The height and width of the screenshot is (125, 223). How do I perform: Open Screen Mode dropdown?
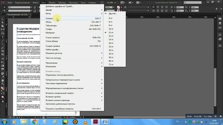(x=131, y=2)
